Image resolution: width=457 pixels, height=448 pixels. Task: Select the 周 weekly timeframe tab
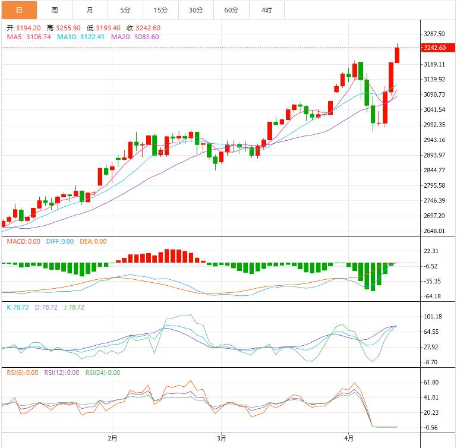coord(55,10)
